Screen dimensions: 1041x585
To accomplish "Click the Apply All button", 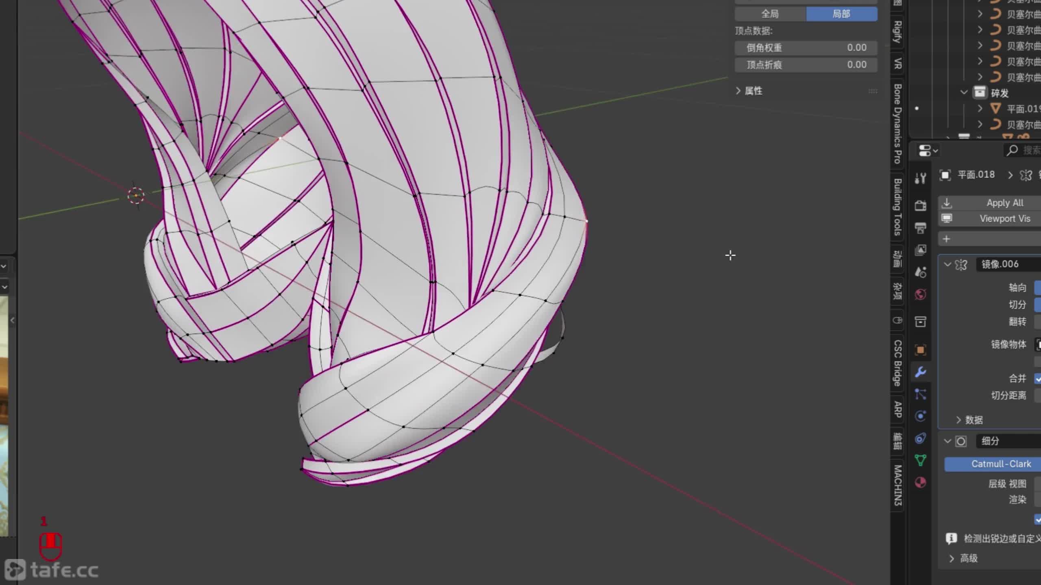I will pyautogui.click(x=1004, y=203).
